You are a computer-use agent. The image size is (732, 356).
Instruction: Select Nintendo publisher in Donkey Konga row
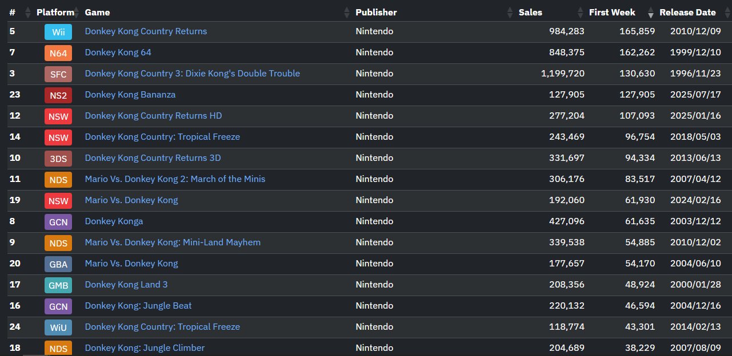374,221
